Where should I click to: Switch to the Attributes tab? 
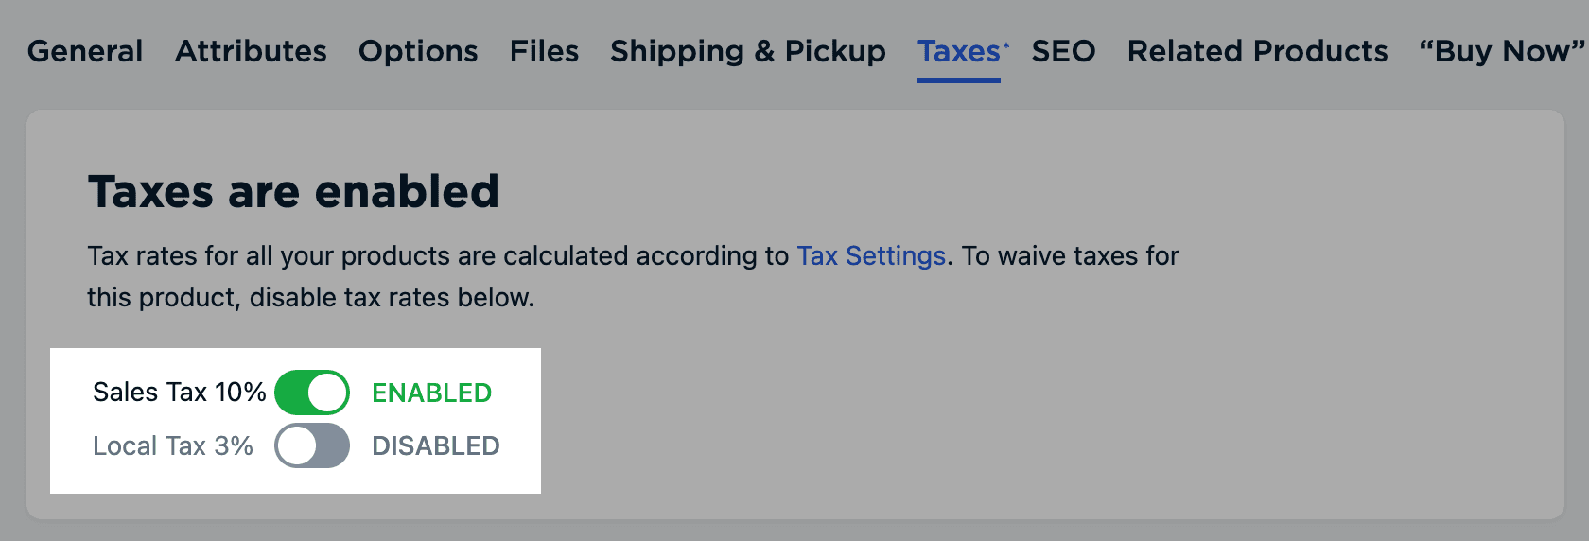point(251,51)
